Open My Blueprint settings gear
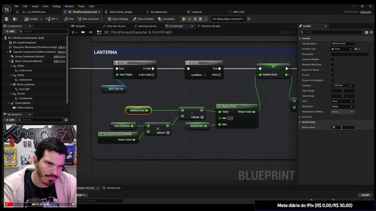The image size is (376, 211). tap(66, 120)
